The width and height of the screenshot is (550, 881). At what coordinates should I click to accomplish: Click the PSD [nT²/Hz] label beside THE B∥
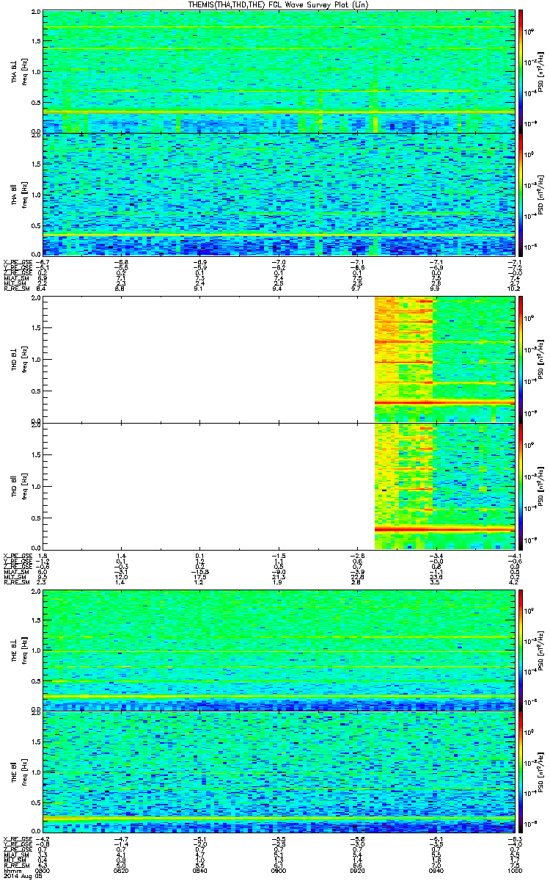540,772
